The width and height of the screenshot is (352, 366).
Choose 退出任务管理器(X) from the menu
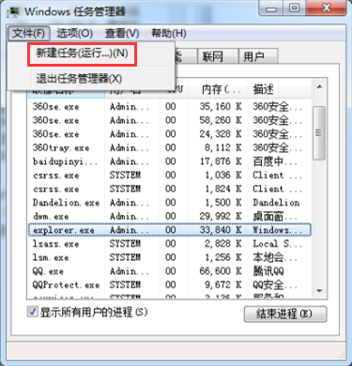click(79, 79)
